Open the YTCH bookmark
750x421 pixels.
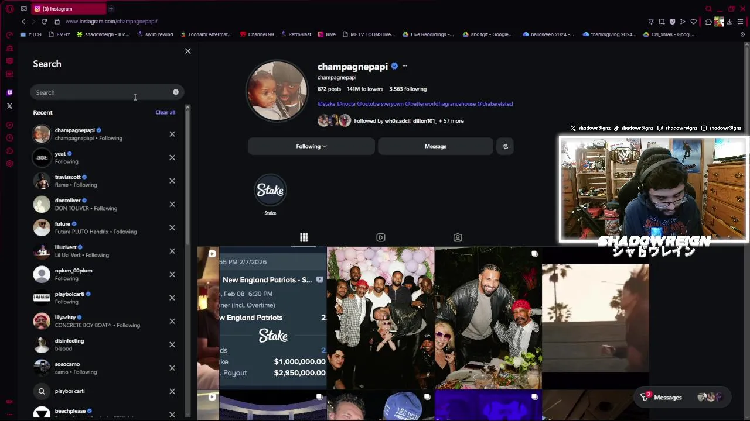(30, 34)
